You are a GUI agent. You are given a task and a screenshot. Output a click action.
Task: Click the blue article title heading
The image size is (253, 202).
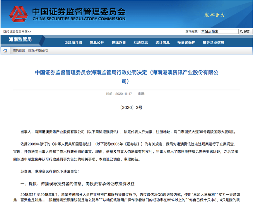[126, 77]
